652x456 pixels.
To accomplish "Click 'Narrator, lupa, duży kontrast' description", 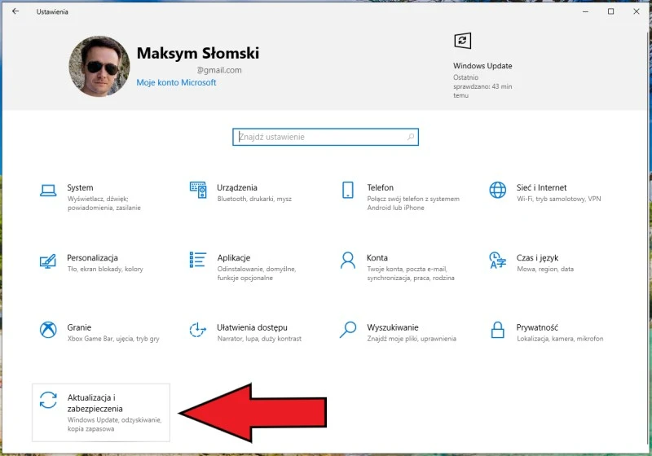I will 259,339.
